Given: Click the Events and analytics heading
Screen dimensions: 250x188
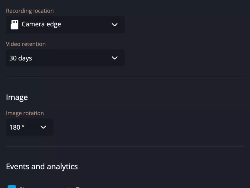Looking at the screenshot, I should tap(42, 166).
